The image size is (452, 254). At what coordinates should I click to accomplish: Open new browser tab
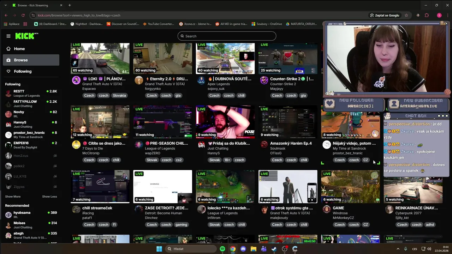[70, 5]
